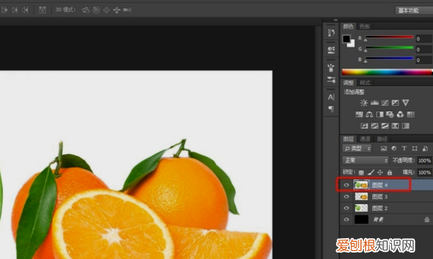Add a Posterize adjustment

tap(375, 126)
